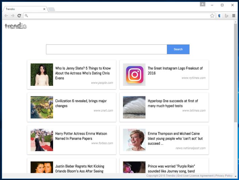Click into the Trendio search box
239x180 pixels.
pyautogui.click(x=106, y=49)
